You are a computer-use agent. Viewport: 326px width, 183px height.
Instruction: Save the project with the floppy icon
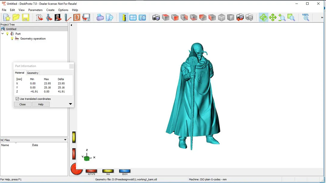(25, 17)
